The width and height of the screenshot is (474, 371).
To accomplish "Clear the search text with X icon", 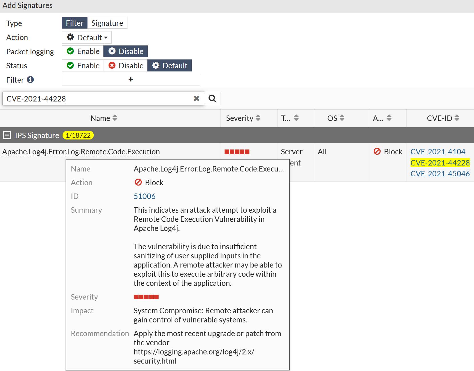I will [197, 98].
